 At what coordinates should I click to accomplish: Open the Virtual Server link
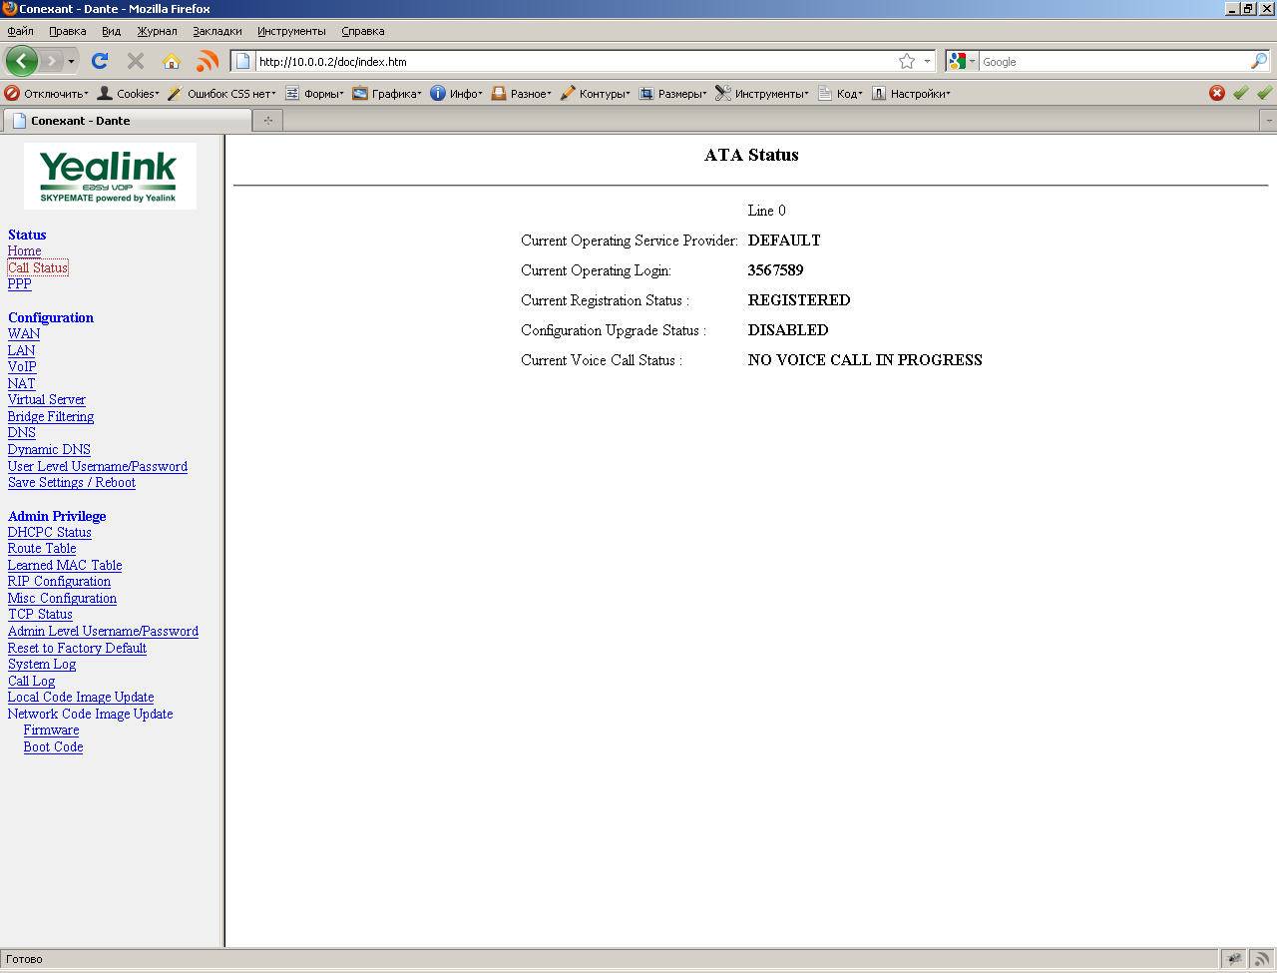47,400
